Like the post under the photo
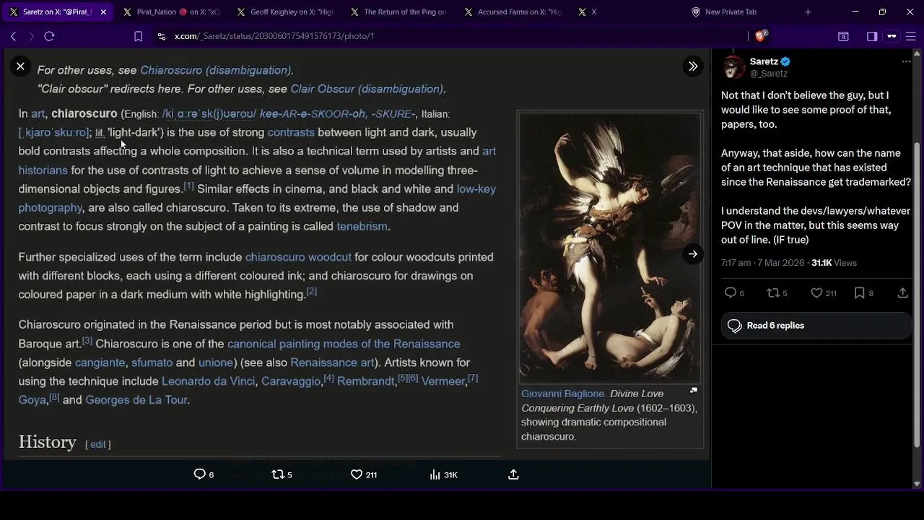Screen dimensions: 924x520 (x=356, y=474)
